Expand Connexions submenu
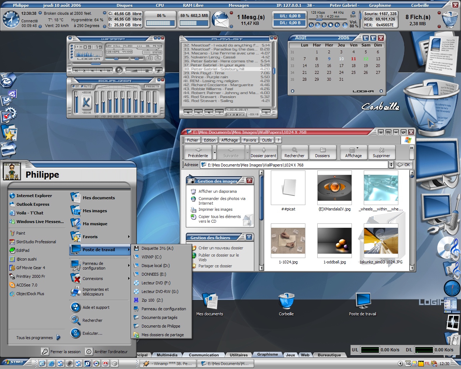This screenshot has width=461, height=369. (x=129, y=279)
